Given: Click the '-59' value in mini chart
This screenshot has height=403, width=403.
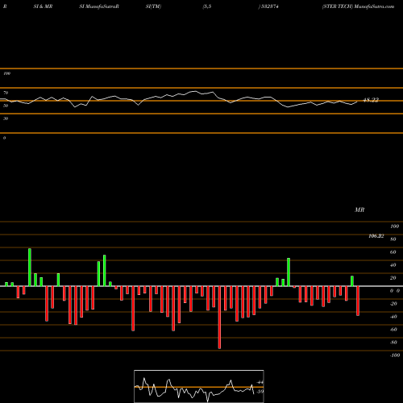Looking at the screenshot, I should pos(260,392).
